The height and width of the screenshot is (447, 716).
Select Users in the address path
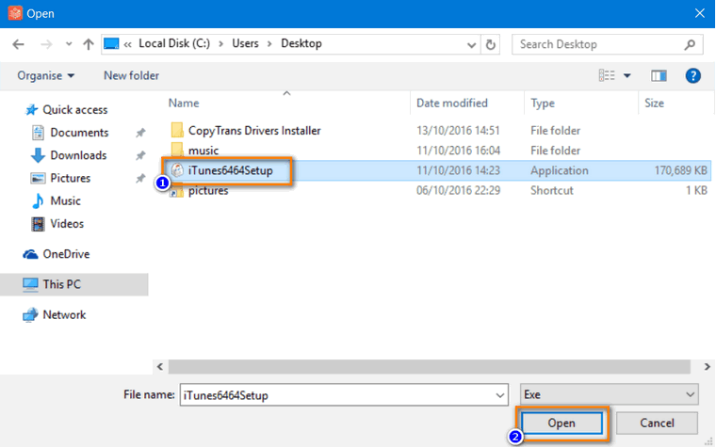(245, 43)
